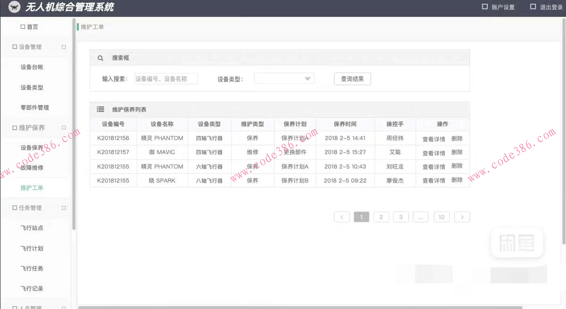Click the 输入搜索 text field
The image size is (566, 309).
pos(166,79)
